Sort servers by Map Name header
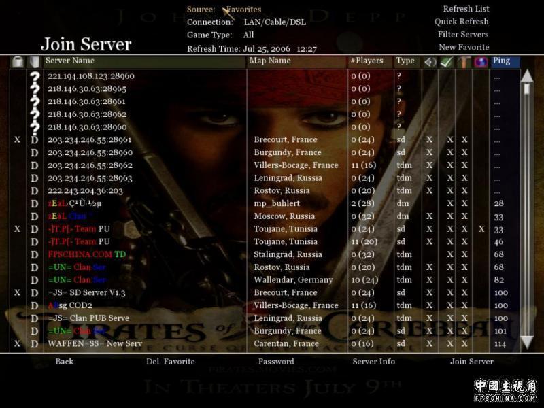544x408 pixels. pyautogui.click(x=297, y=62)
